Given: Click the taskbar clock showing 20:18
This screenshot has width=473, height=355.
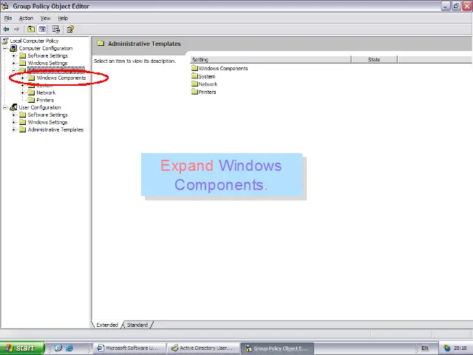Looking at the screenshot, I should [460, 348].
